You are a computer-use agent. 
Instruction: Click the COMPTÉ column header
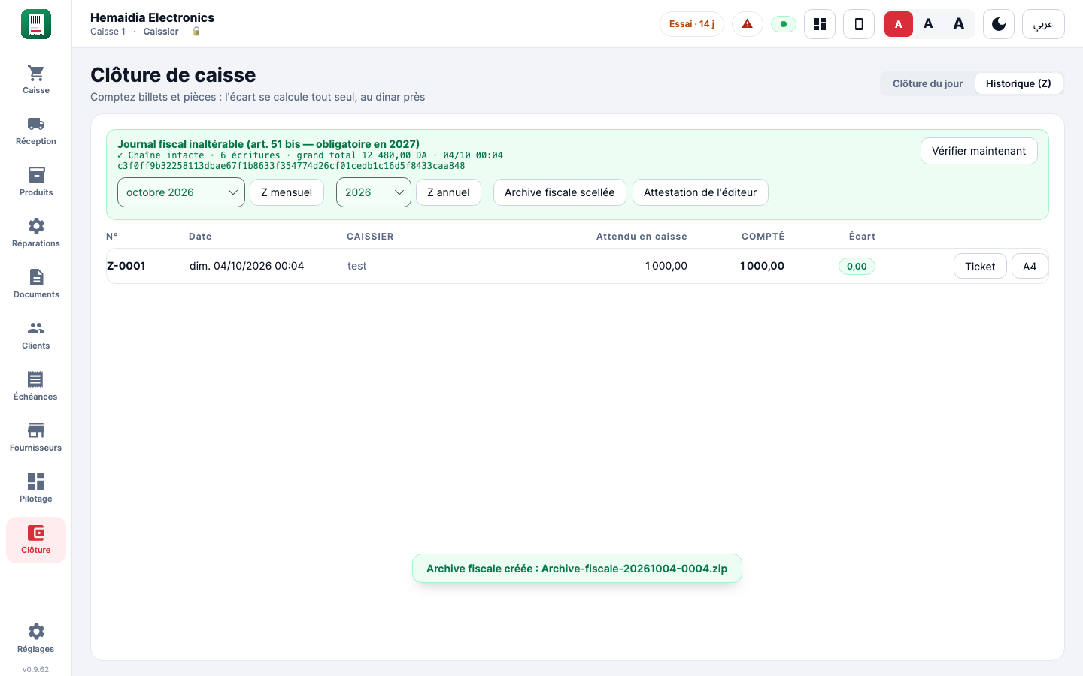[x=763, y=237]
